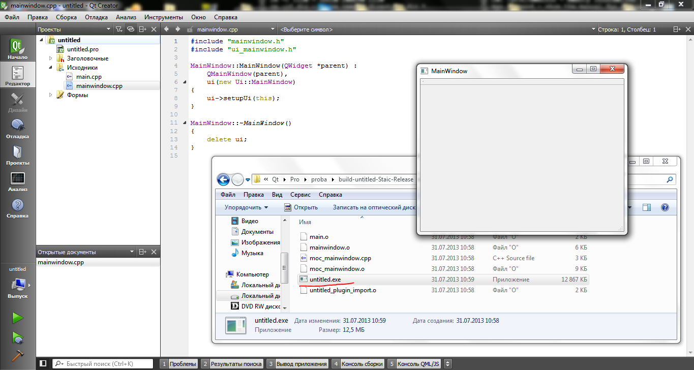Open Справка help mode in sidebar
The image size is (694, 370).
[x=18, y=207]
